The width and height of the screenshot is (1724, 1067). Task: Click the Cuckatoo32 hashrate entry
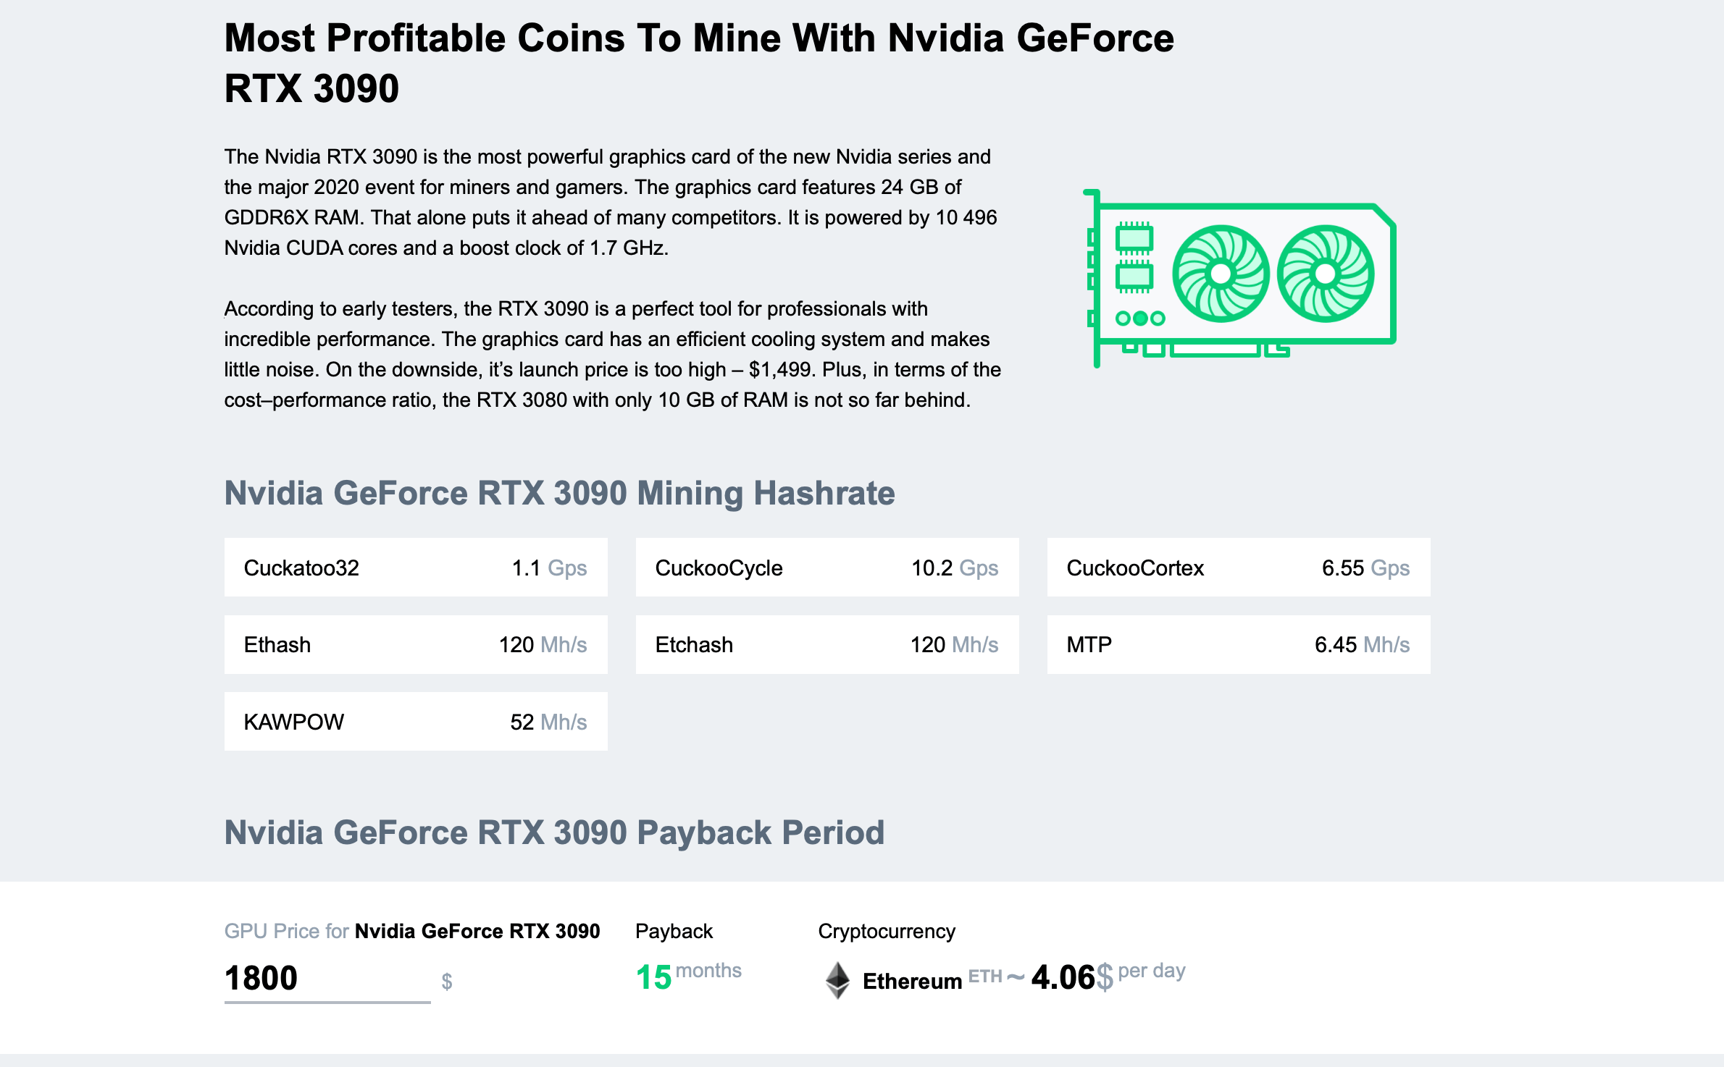424,568
